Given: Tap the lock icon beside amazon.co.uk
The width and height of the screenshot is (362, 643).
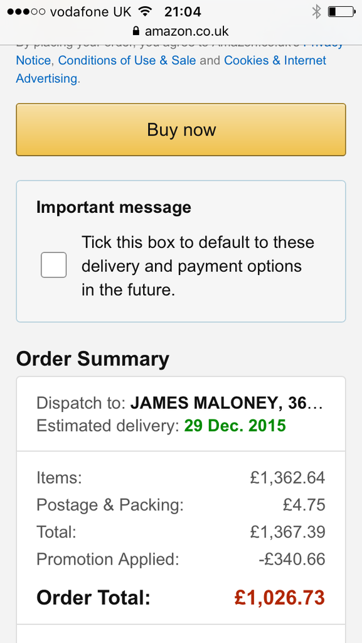Looking at the screenshot, I should 136,31.
